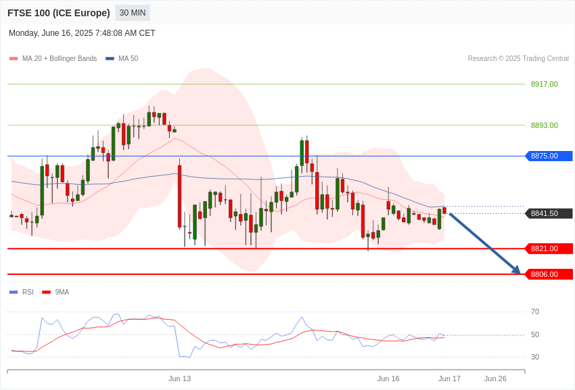575x390 pixels.
Task: Click the blue RSI legend swatch
Action: click(14, 292)
